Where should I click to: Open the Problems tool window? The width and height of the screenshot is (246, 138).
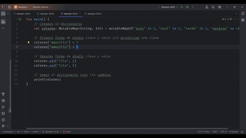3,120
